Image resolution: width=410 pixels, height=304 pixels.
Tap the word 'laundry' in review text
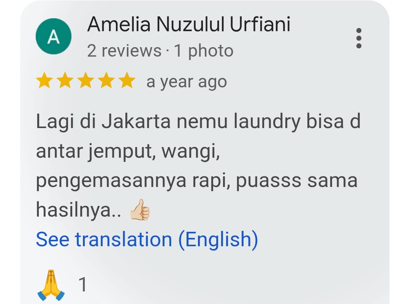[x=267, y=122]
